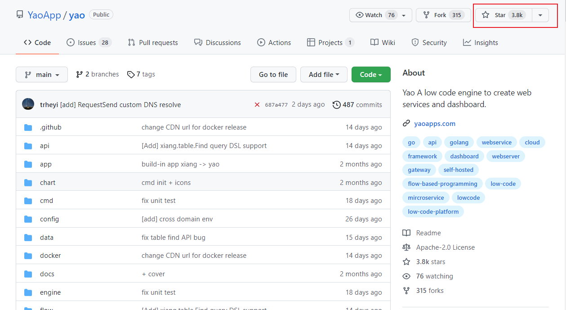Click the Apache-2.0 License scale icon
Viewport: 566px width, 310px height.
tap(406, 247)
